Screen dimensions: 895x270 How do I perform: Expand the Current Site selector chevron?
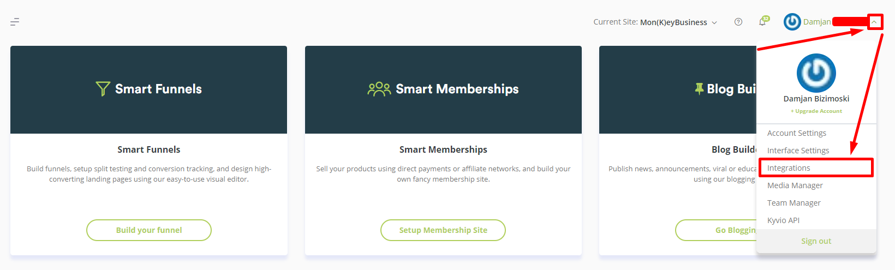pyautogui.click(x=714, y=22)
